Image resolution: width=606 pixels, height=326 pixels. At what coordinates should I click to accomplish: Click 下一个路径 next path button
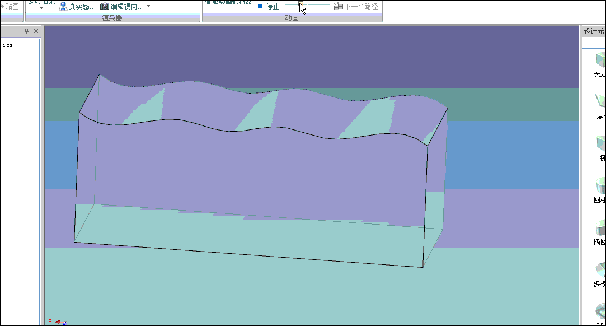click(356, 7)
